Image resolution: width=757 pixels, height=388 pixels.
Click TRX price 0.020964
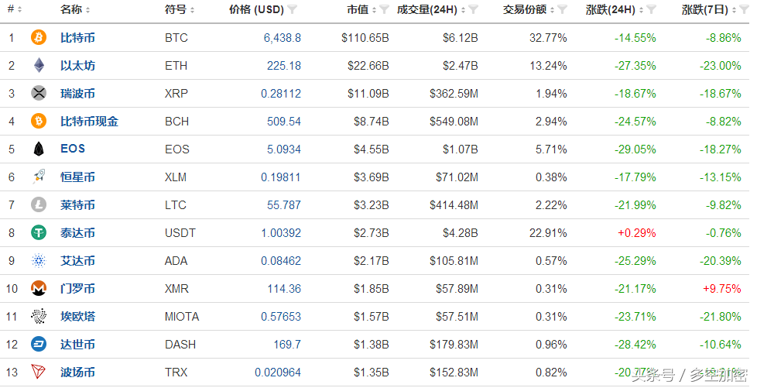(278, 373)
